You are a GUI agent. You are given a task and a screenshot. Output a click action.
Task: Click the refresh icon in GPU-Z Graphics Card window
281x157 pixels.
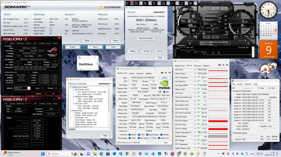click(x=166, y=73)
